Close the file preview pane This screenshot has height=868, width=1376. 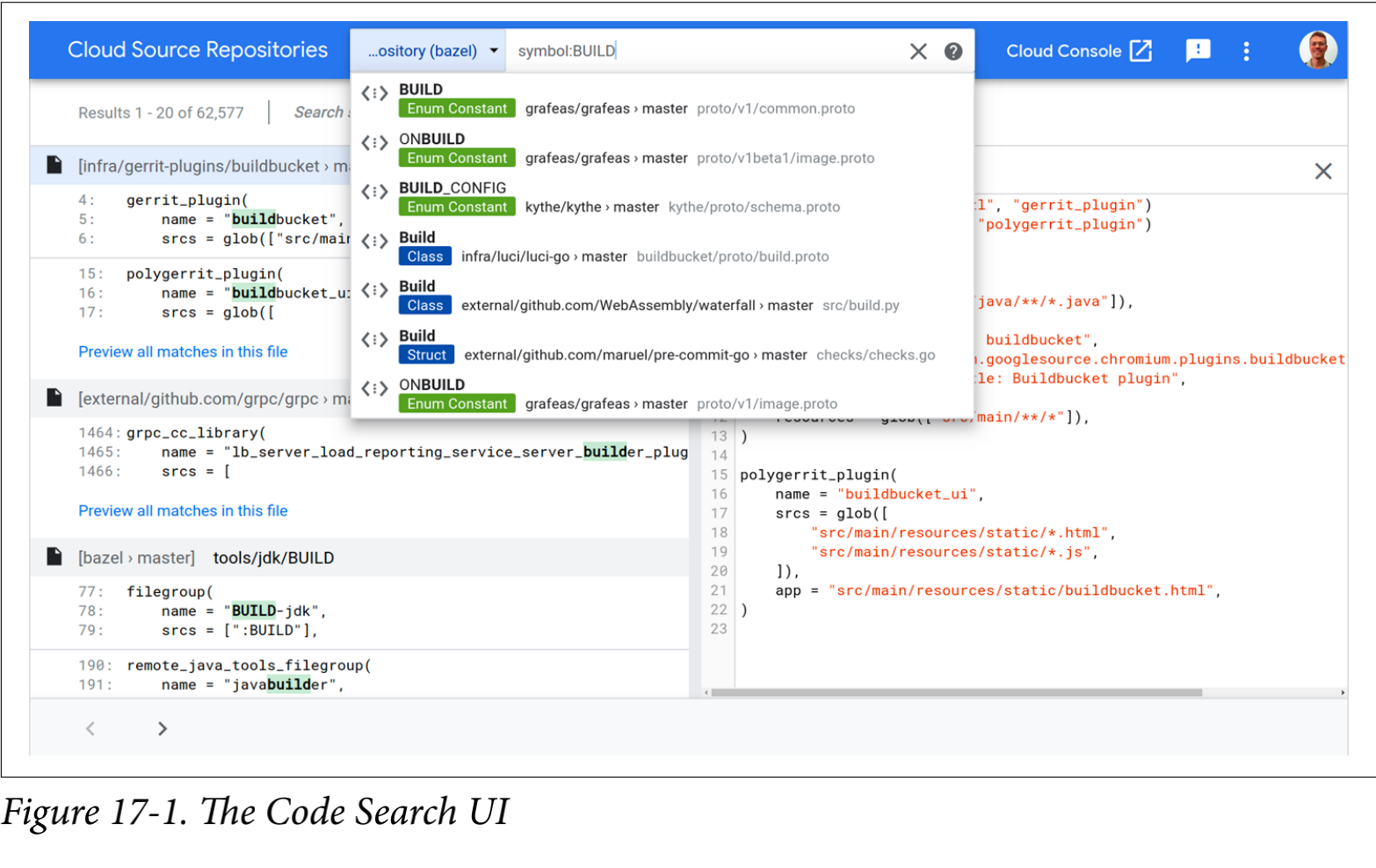click(x=1323, y=171)
